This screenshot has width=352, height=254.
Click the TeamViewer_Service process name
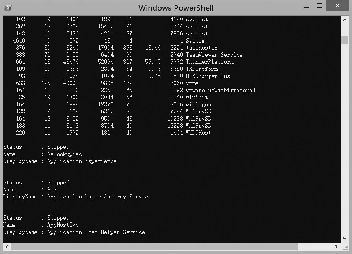coord(214,55)
